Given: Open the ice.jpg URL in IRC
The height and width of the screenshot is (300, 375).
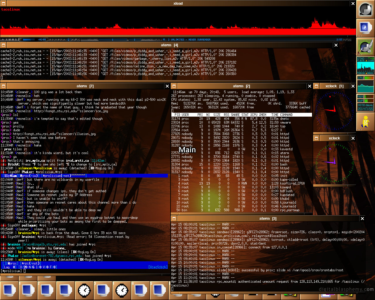Looking at the screenshot, I should pos(71,111).
